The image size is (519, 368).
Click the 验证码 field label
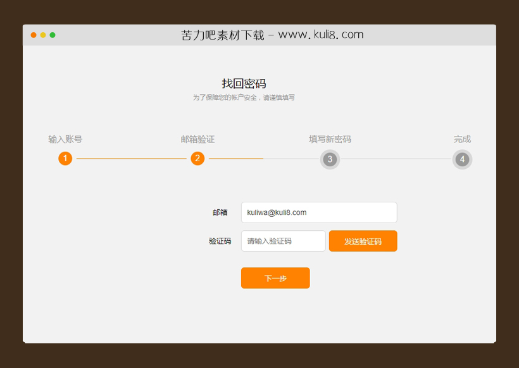220,241
